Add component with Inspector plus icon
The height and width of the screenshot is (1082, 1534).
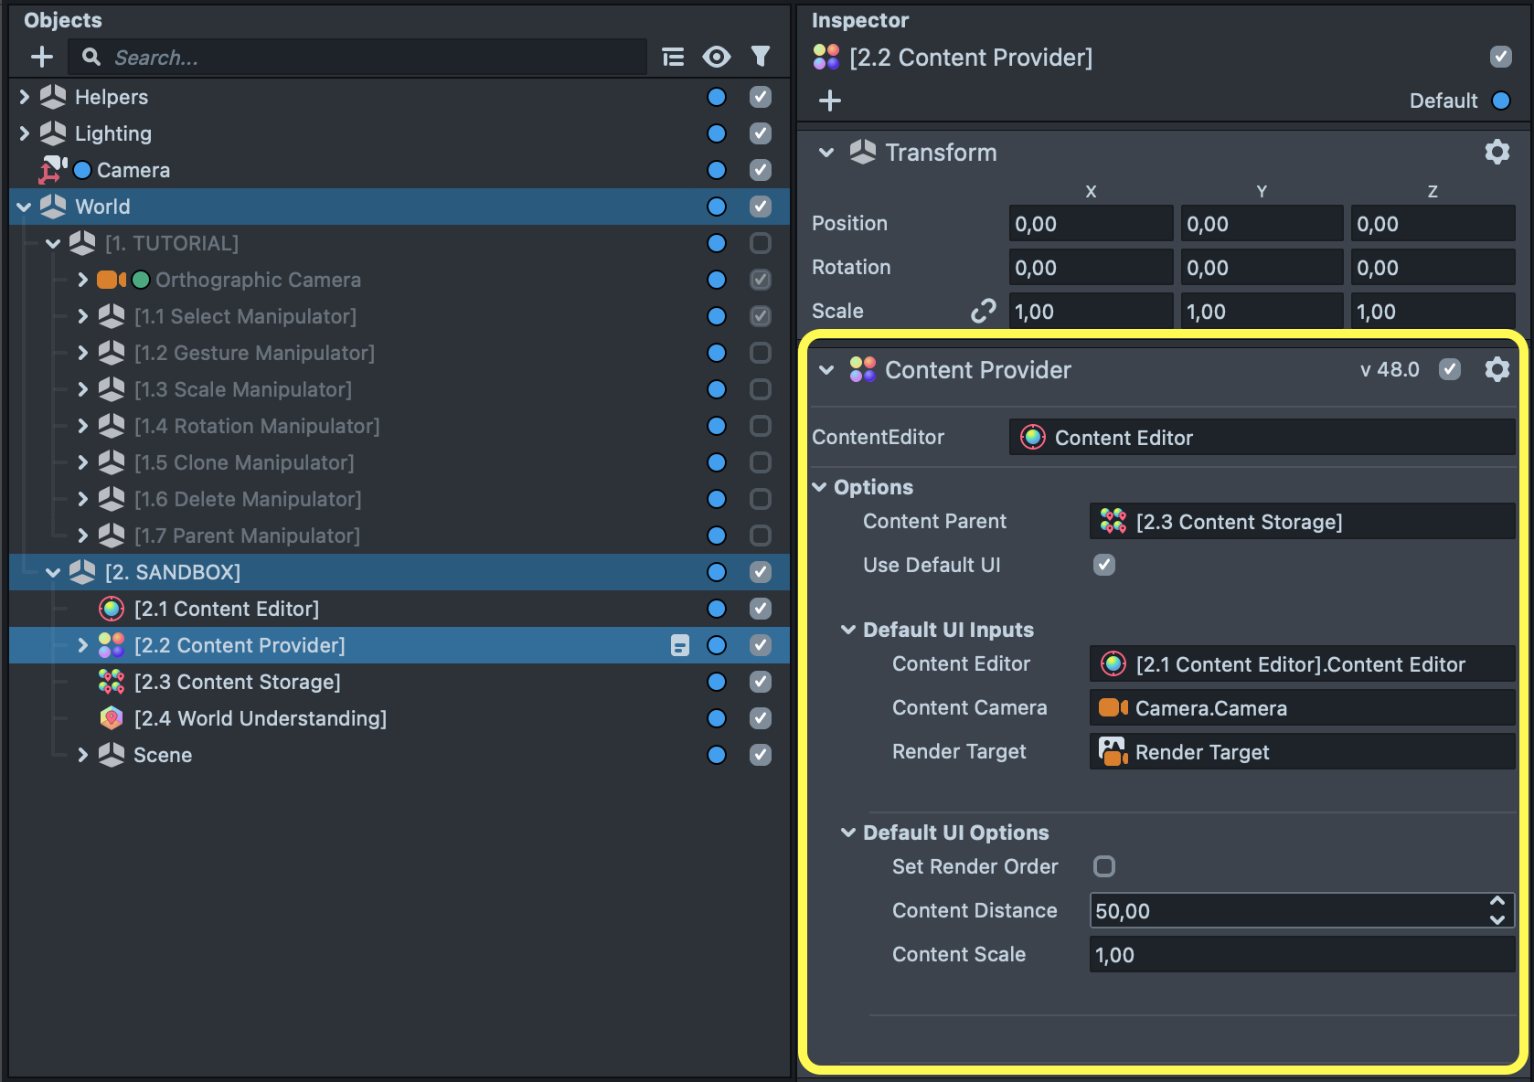[830, 101]
